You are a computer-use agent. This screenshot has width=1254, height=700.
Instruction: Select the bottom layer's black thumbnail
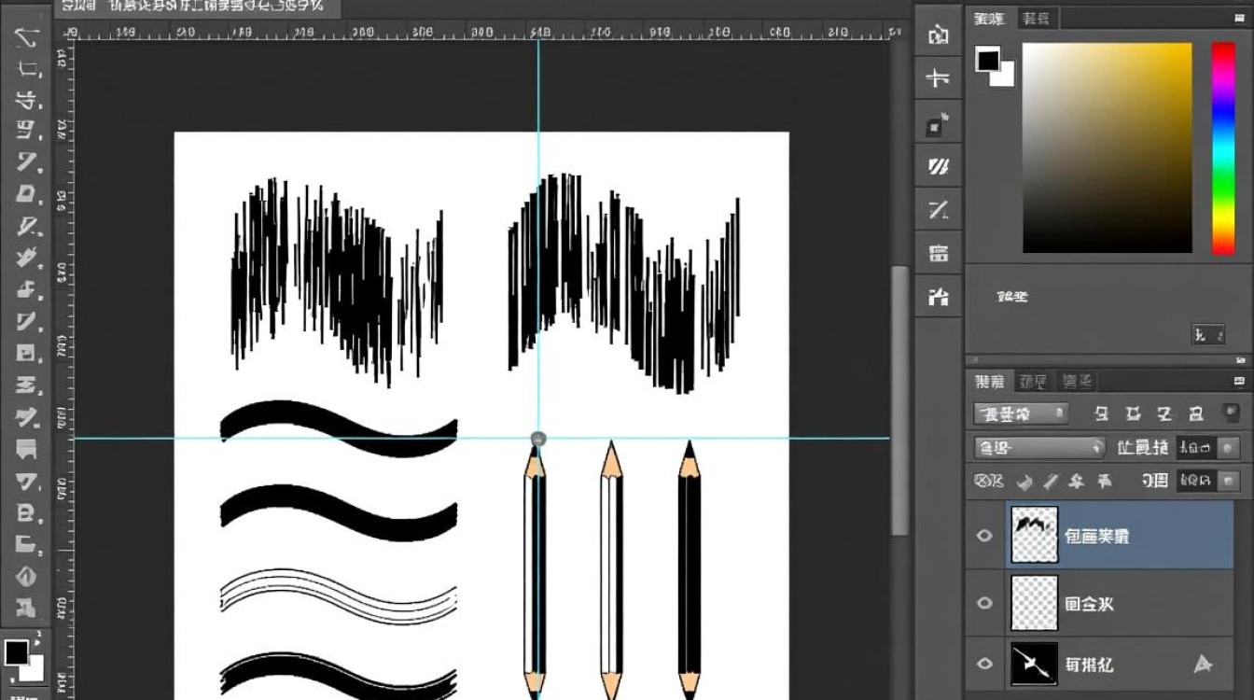[x=1035, y=664]
